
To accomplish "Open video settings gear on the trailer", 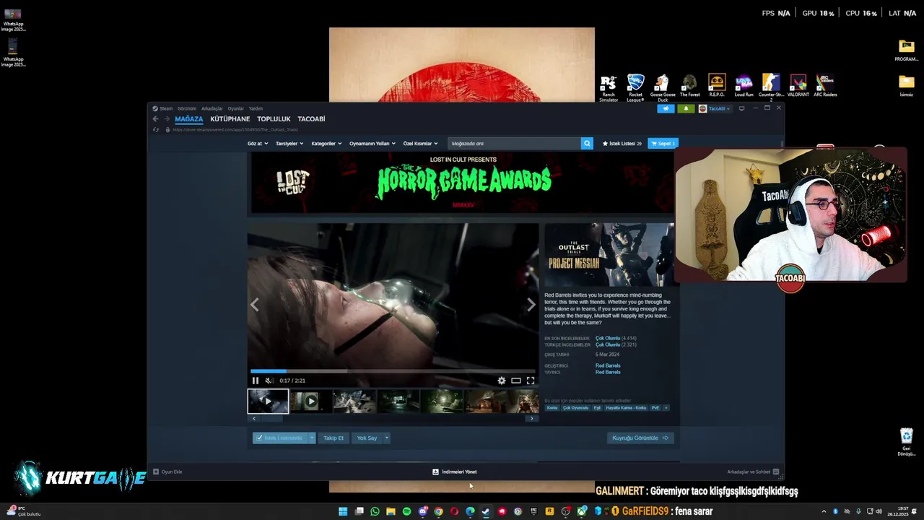I will click(x=501, y=381).
